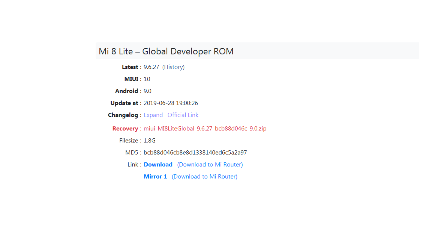
Task: Click the MD5 label
Action: tap(132, 152)
